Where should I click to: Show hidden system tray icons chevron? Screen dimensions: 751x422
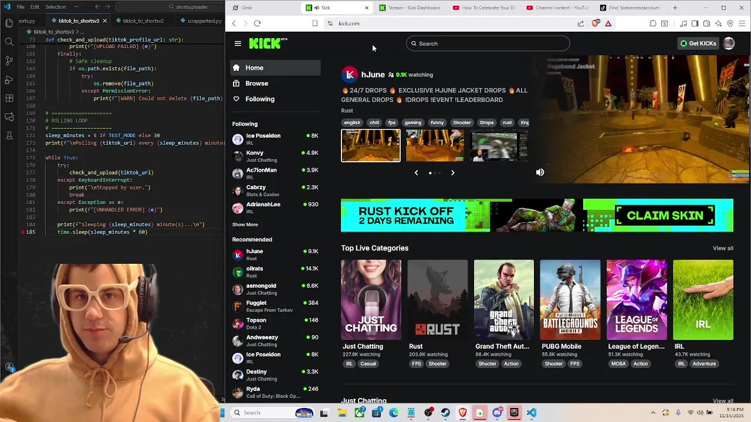click(653, 413)
